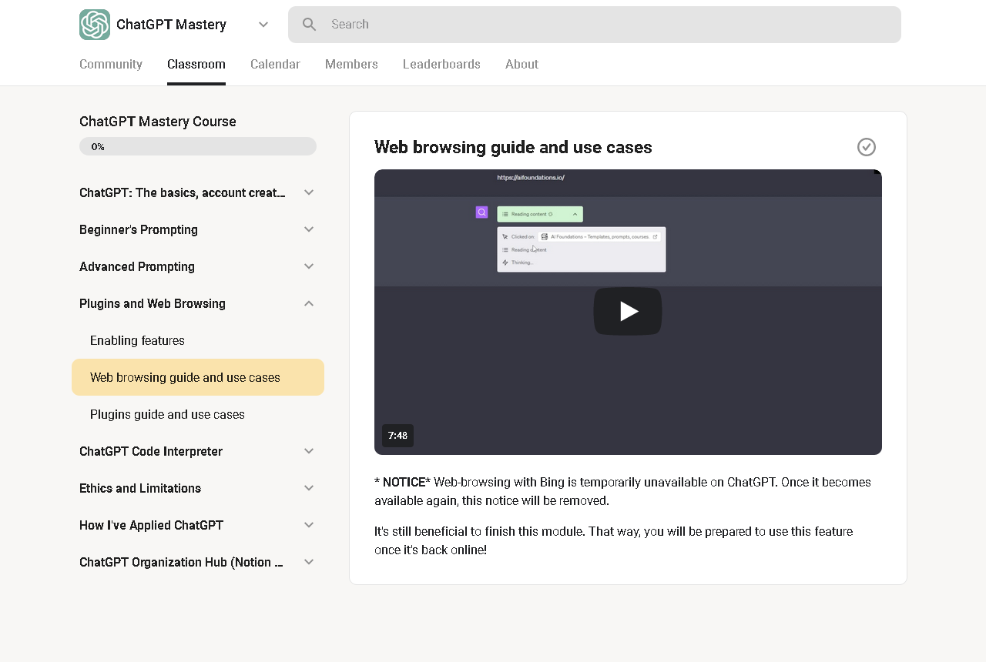Expand the Ethics and Limitations chevron
This screenshot has height=662, width=986.
(x=309, y=488)
